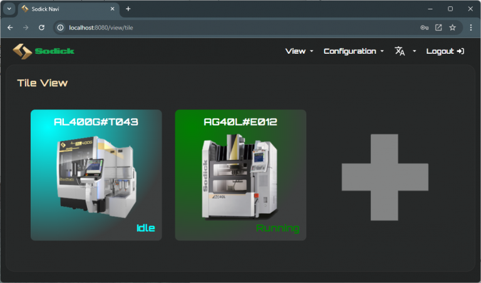Select the Sodick Navi browser tab

[x=69, y=9]
